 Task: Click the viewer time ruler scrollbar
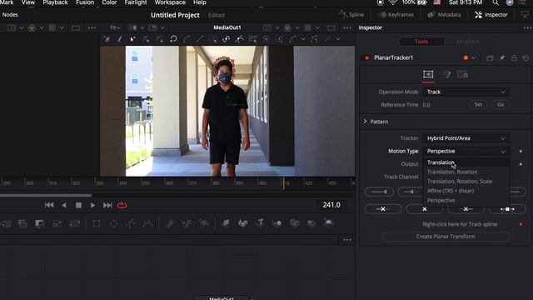(46, 195)
